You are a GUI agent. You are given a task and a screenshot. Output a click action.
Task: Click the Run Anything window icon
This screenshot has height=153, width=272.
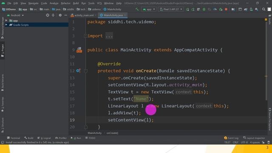(x=240, y=9)
